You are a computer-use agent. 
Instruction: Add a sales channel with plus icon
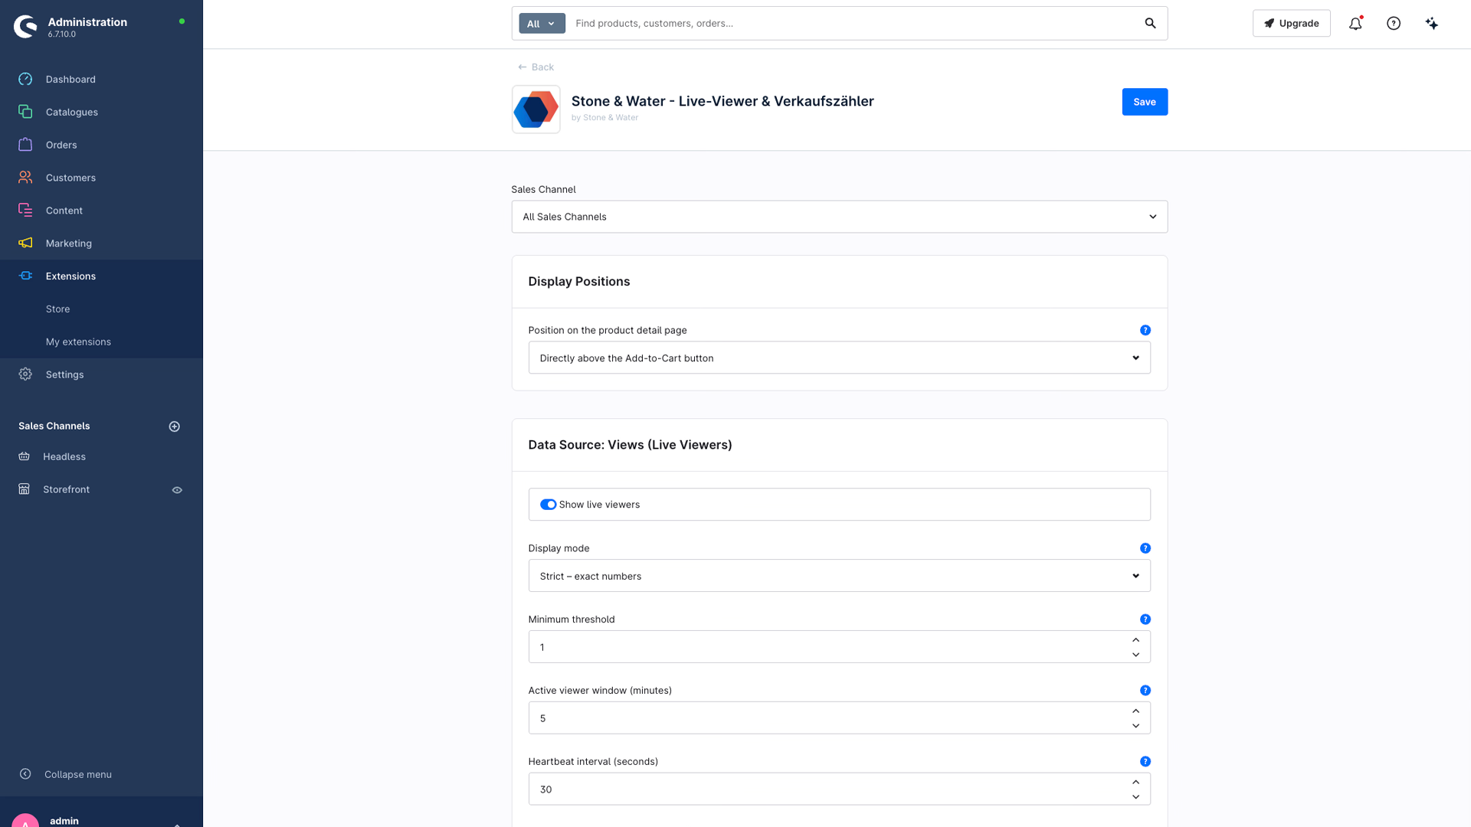(175, 427)
